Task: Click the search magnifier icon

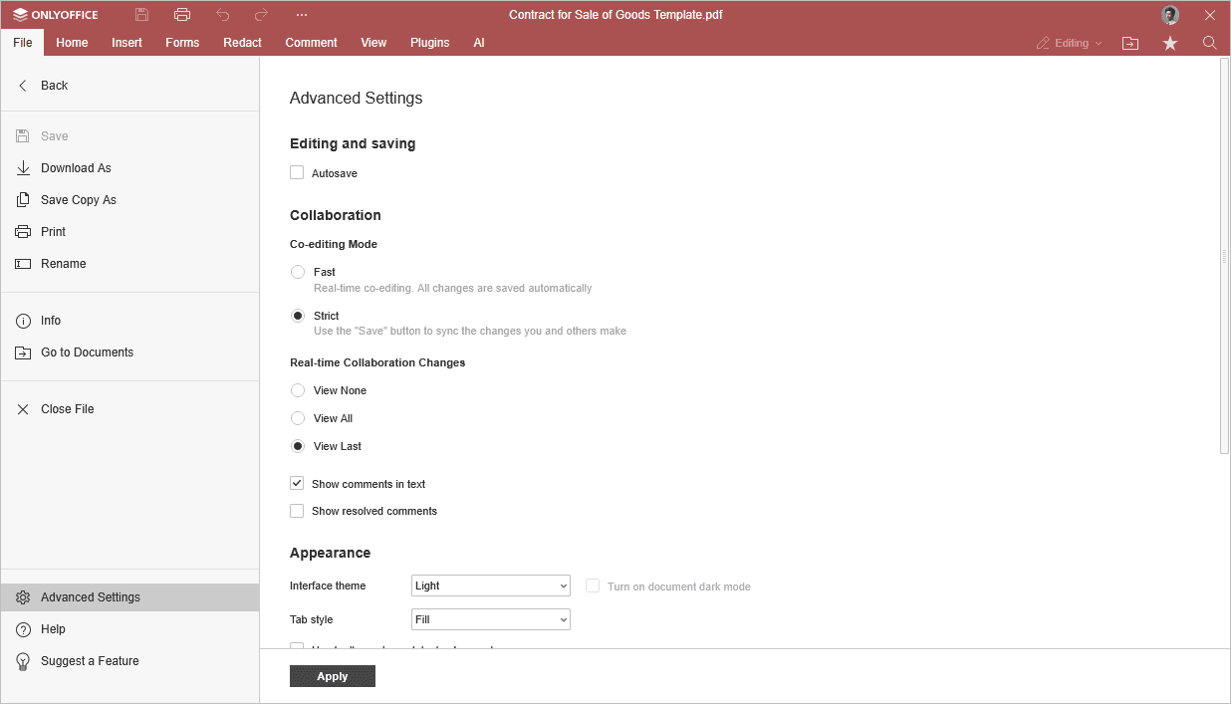Action: point(1210,43)
